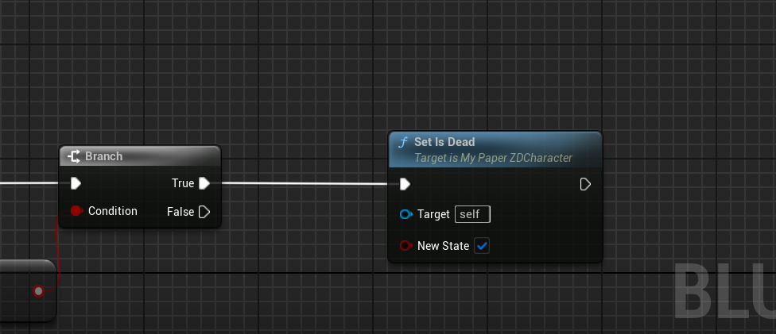
Task: Click the Branch False output execution pin
Action: (x=204, y=212)
